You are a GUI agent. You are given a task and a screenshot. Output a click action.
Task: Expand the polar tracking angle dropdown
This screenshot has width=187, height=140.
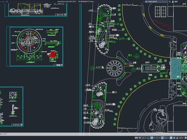click(x=154, y=138)
